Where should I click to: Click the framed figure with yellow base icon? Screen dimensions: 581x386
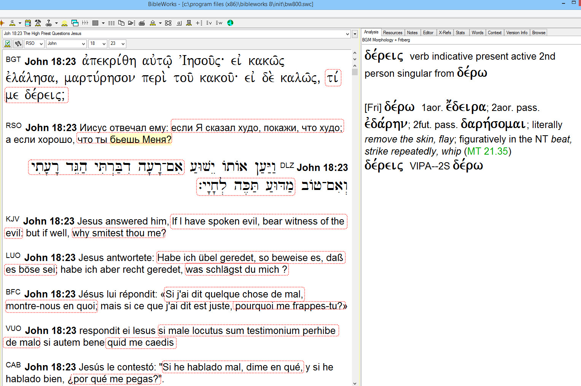coord(189,23)
